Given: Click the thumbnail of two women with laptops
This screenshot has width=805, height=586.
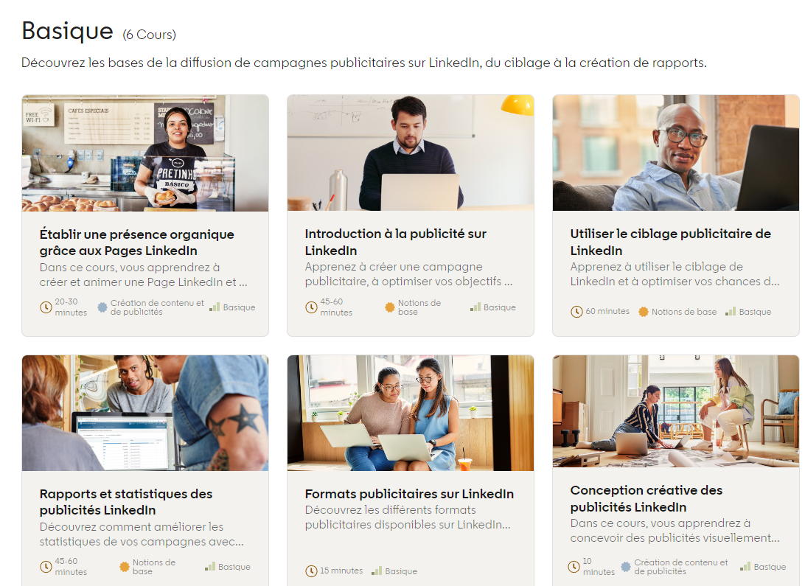Looking at the screenshot, I should pos(411,413).
